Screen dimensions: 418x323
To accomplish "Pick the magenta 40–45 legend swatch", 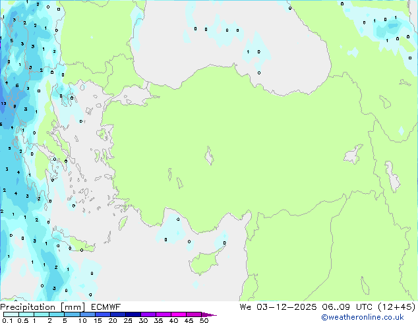I will point(179,314).
